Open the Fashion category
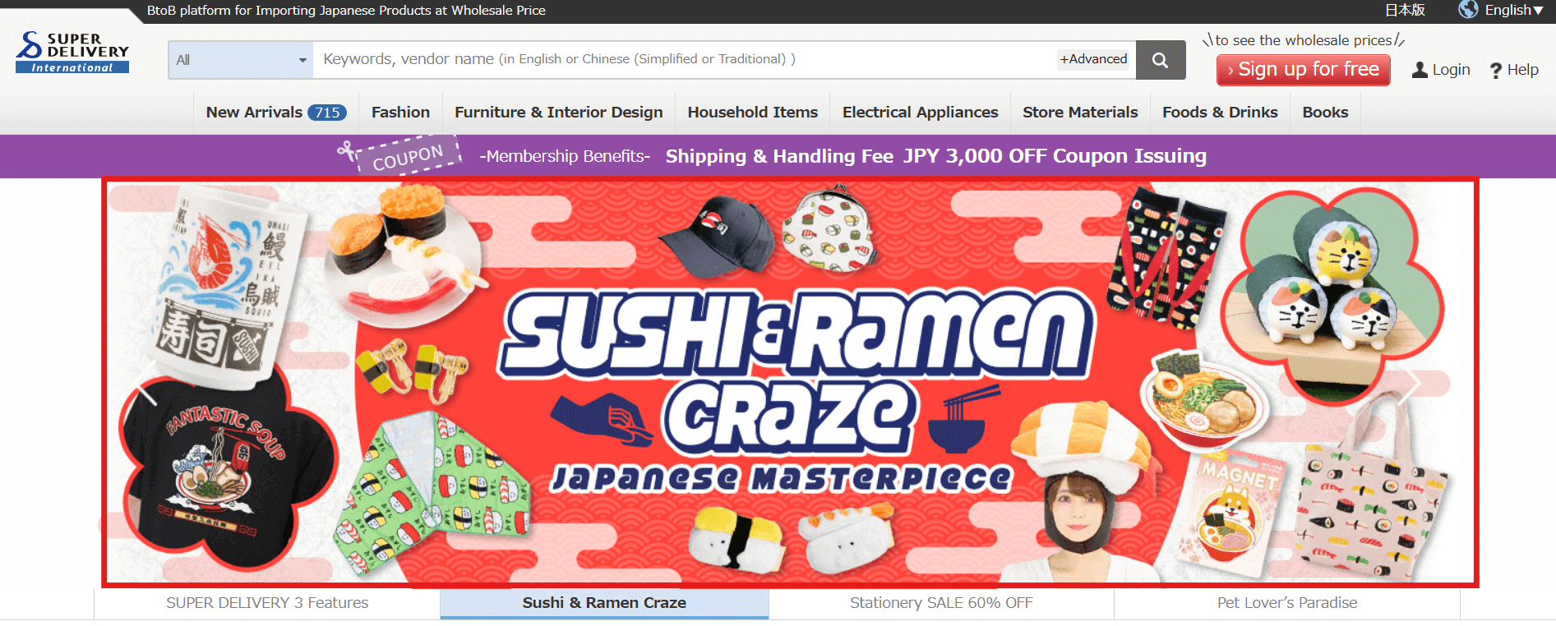The image size is (1556, 626). 400,113
